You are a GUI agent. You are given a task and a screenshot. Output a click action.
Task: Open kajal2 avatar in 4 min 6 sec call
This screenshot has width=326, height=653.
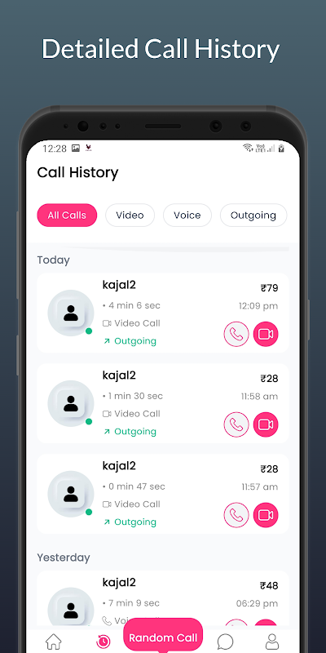[71, 313]
